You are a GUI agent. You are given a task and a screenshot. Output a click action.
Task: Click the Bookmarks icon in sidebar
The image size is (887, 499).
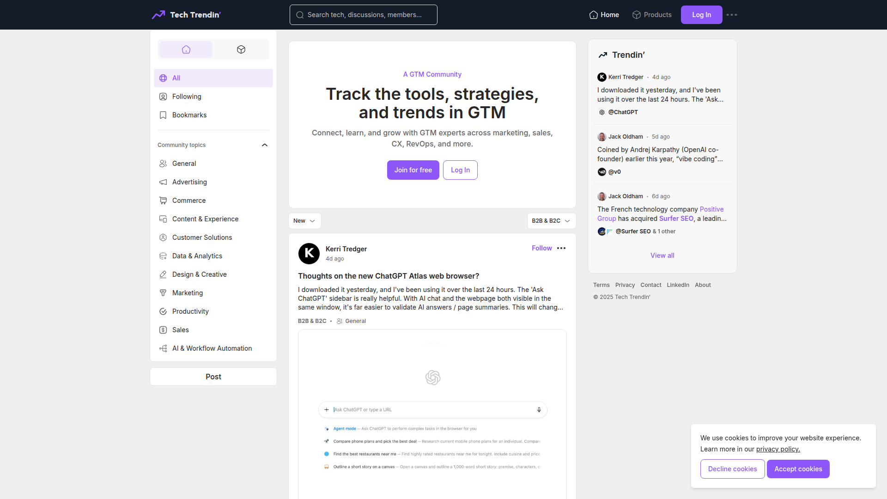click(x=163, y=115)
